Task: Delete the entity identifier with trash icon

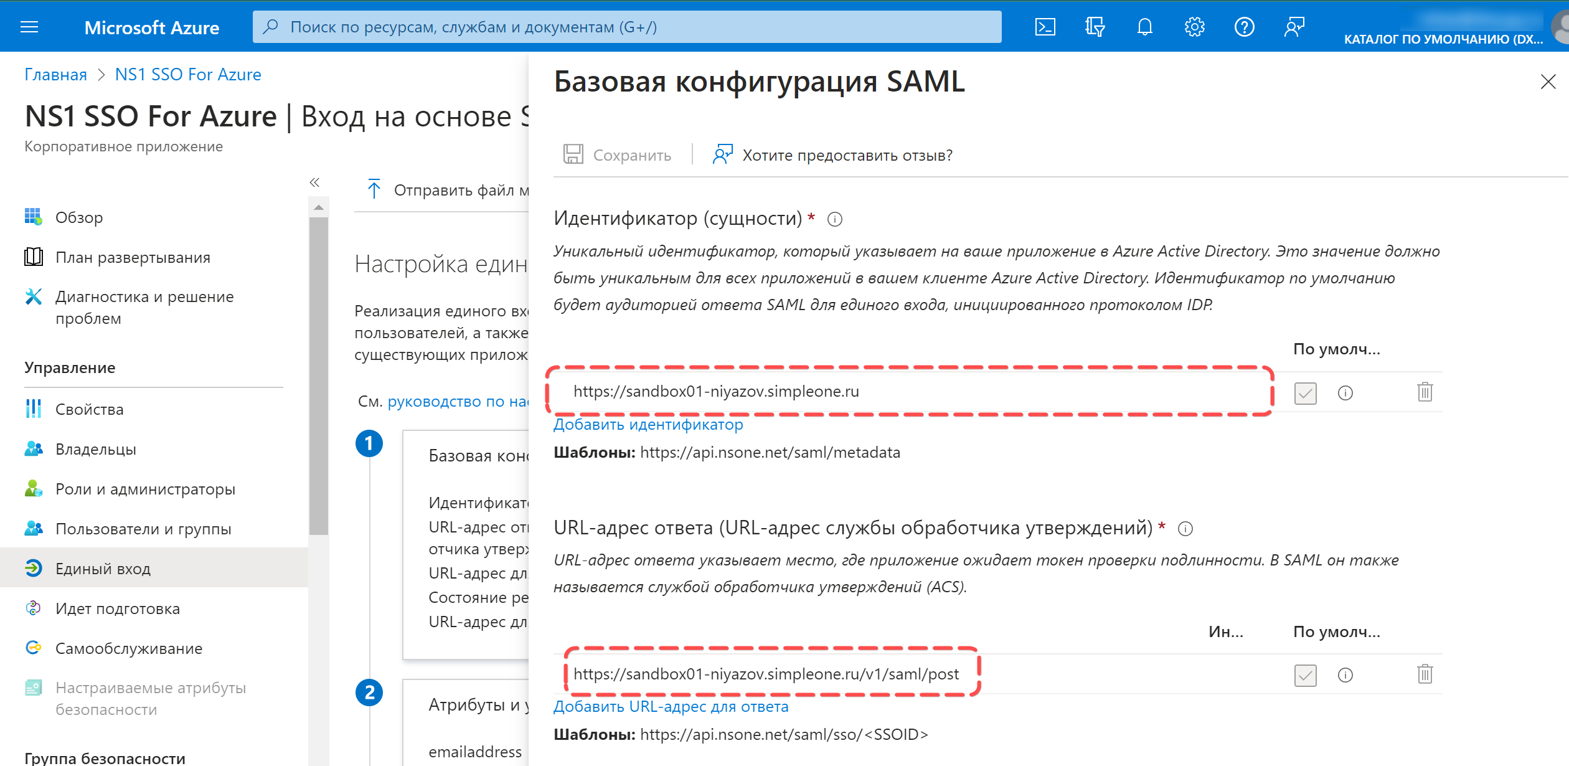Action: (1425, 392)
